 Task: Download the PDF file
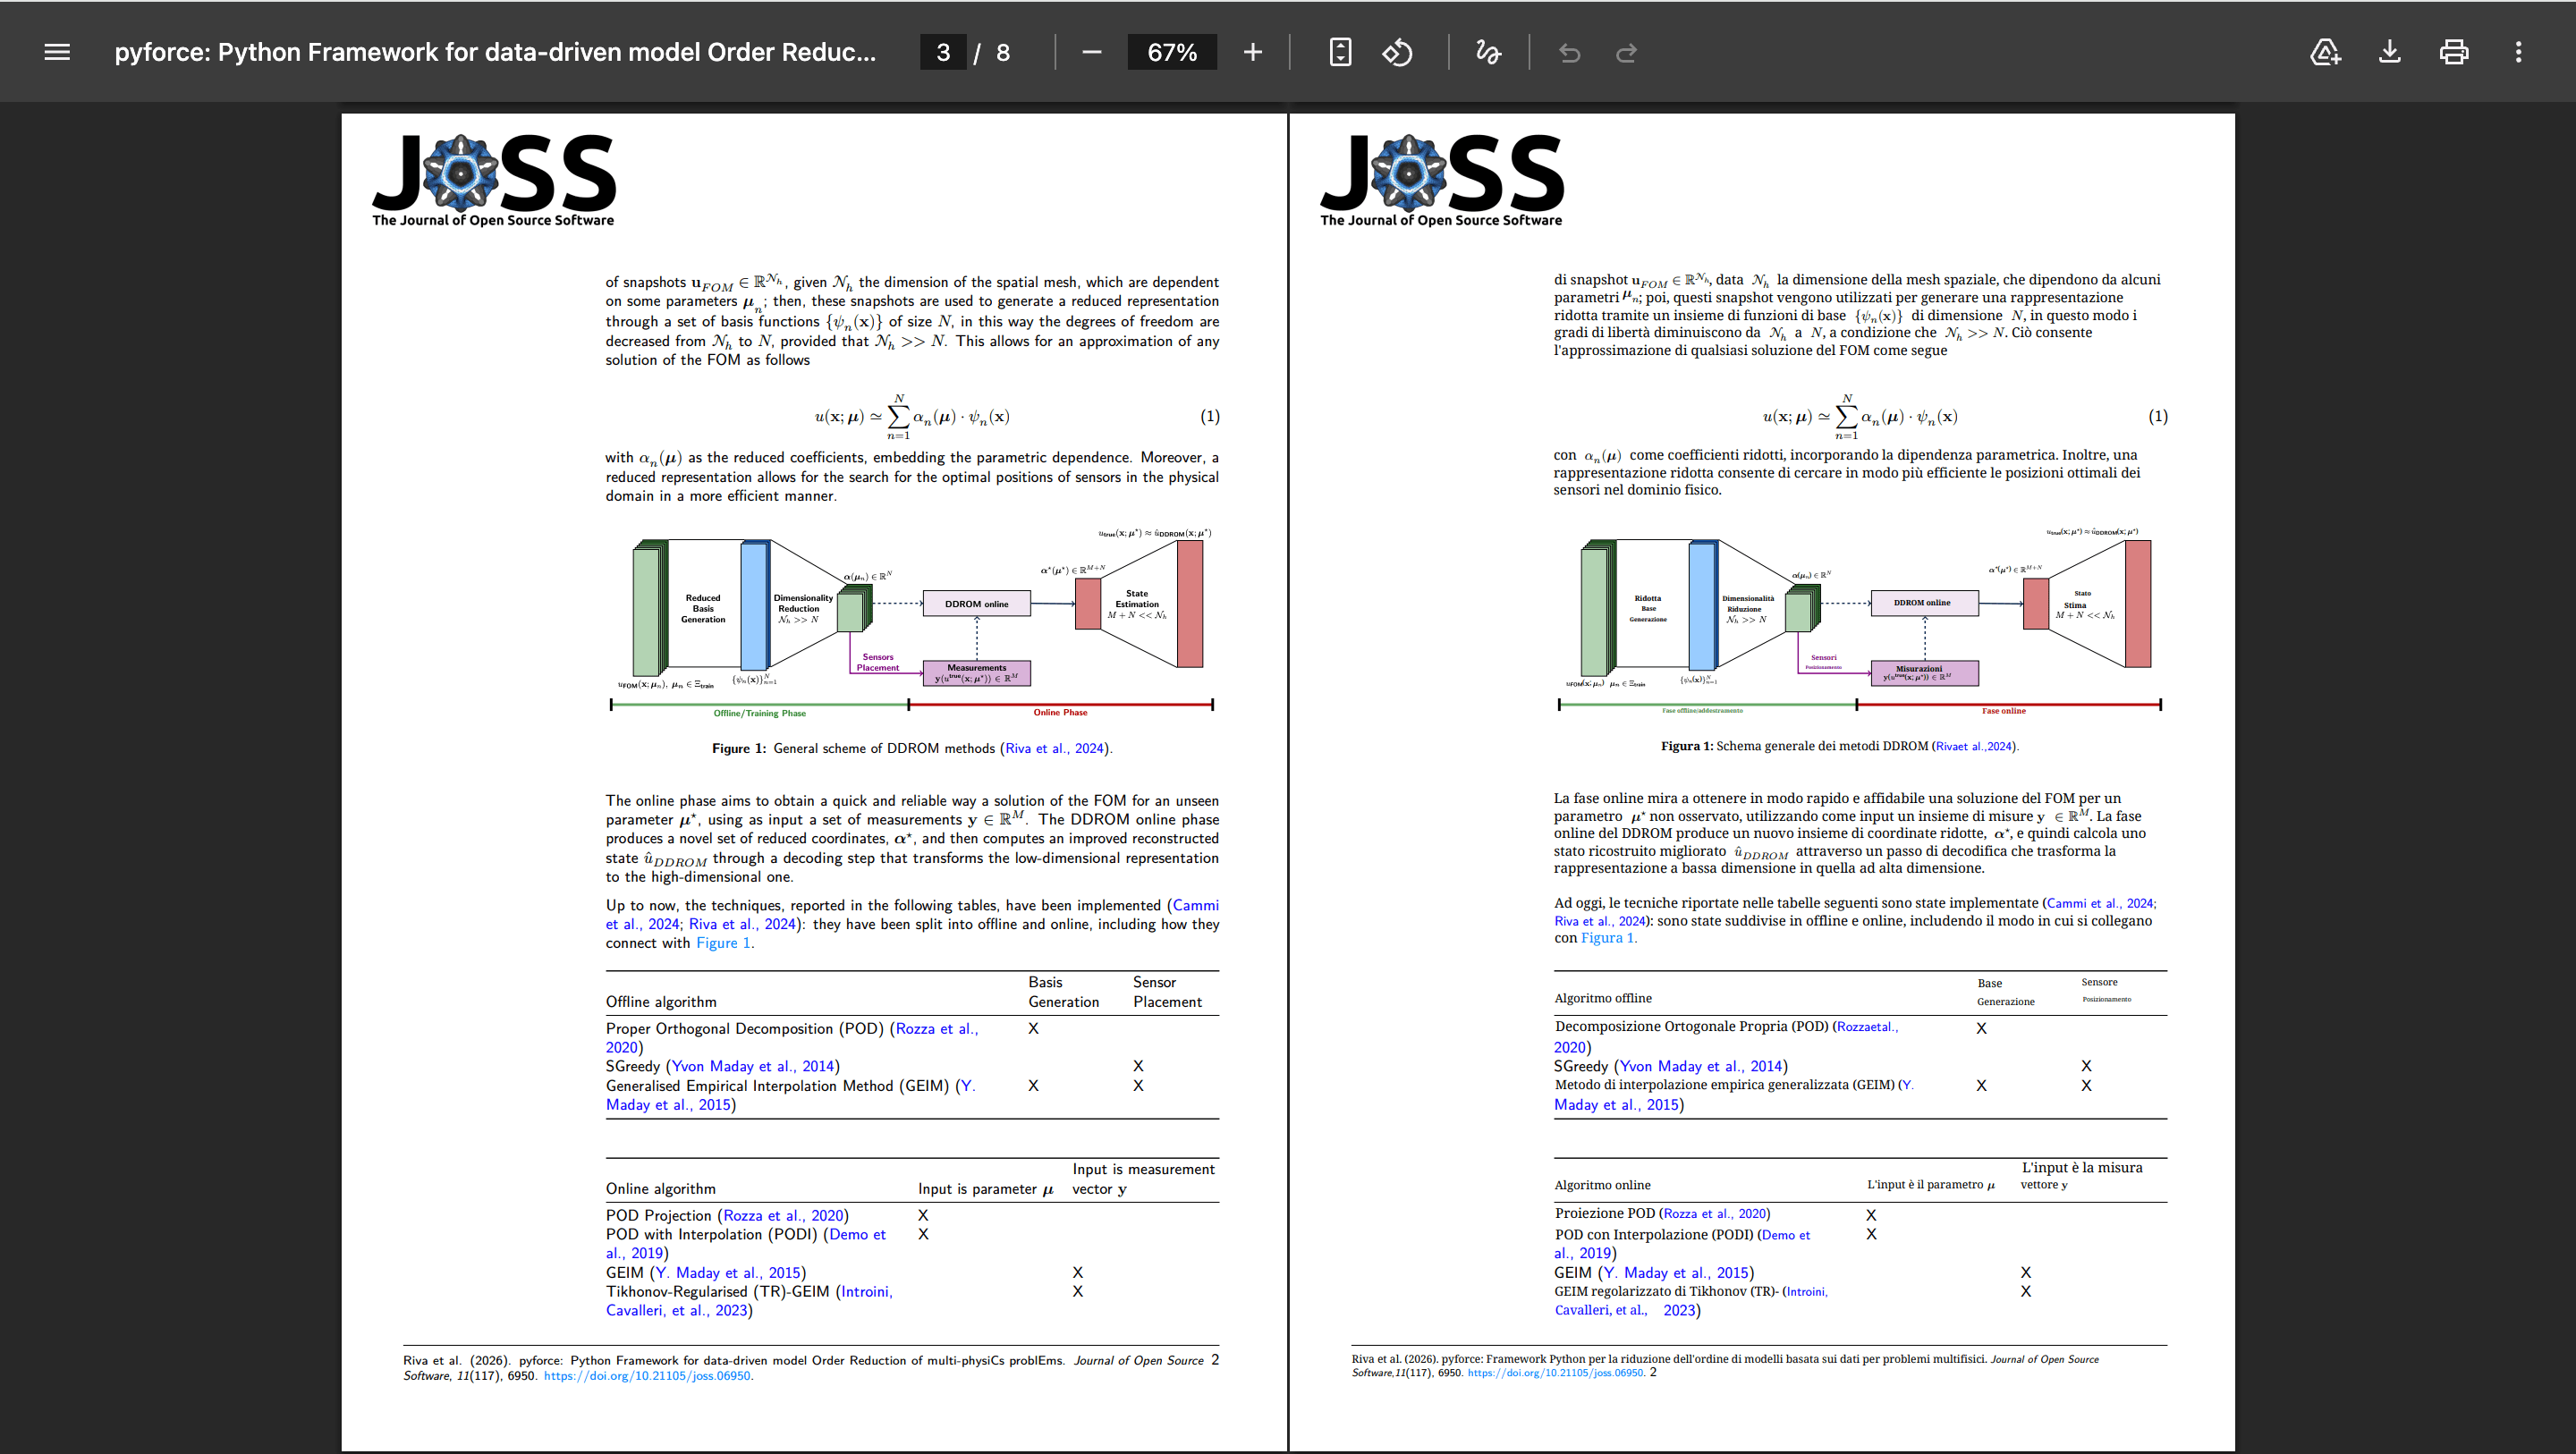pyautogui.click(x=2389, y=52)
